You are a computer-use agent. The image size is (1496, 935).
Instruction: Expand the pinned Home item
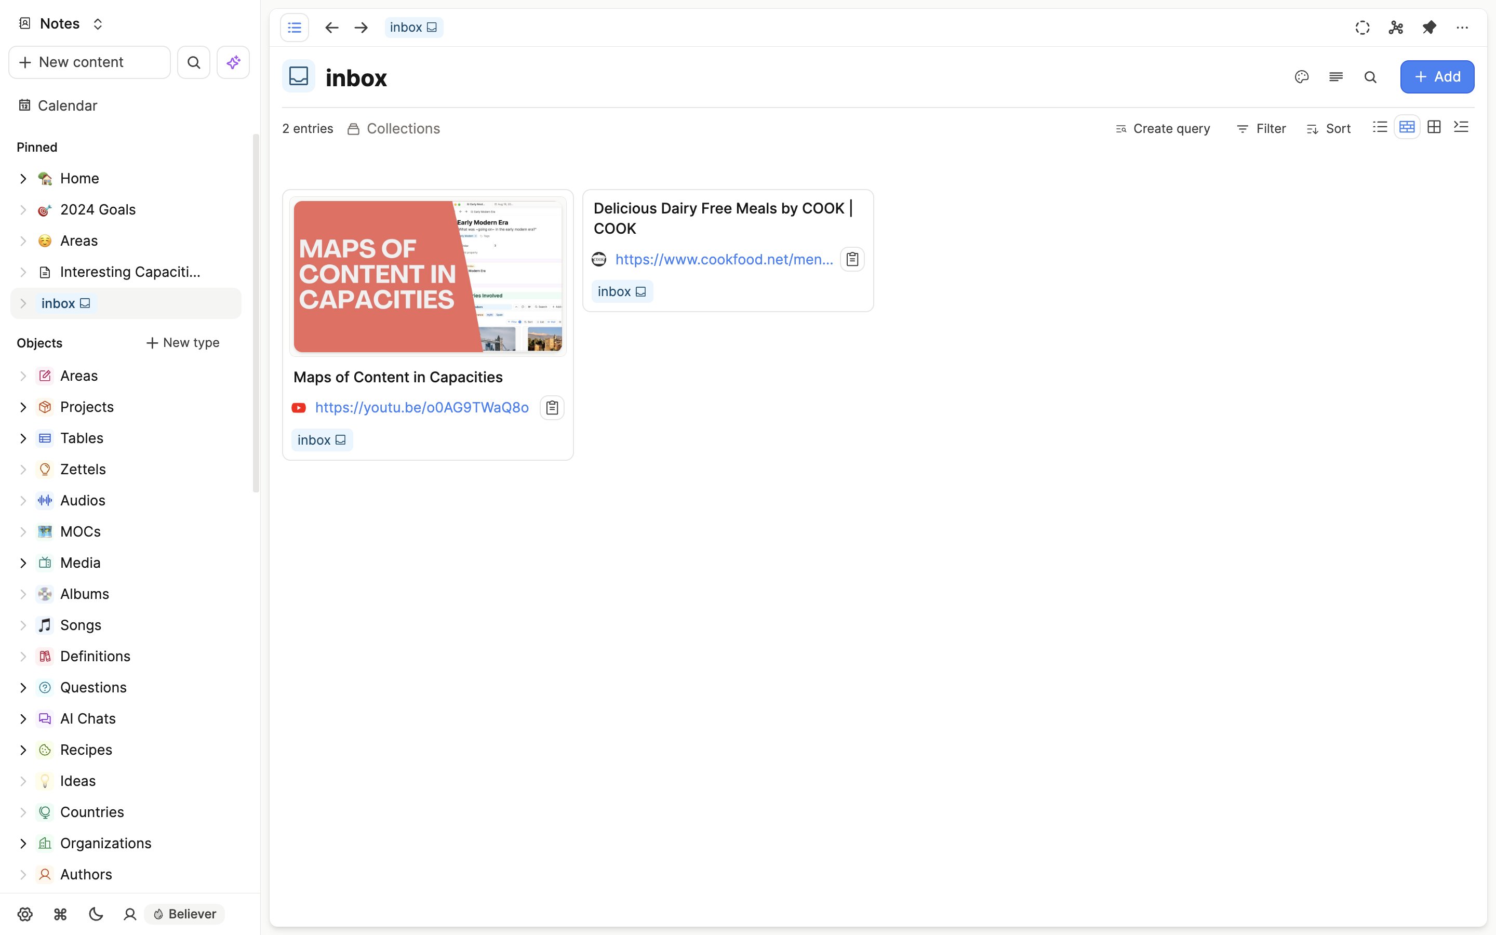[23, 179]
